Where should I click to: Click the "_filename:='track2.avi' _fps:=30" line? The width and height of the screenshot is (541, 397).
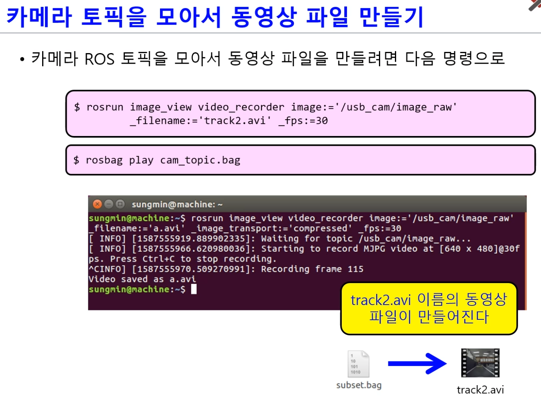pos(229,120)
